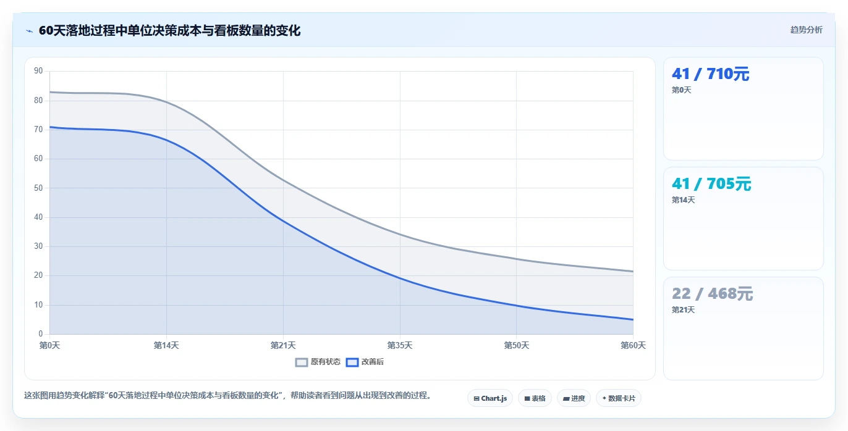
Task: Click the blue 改善后 legend swatch
Action: [x=352, y=362]
